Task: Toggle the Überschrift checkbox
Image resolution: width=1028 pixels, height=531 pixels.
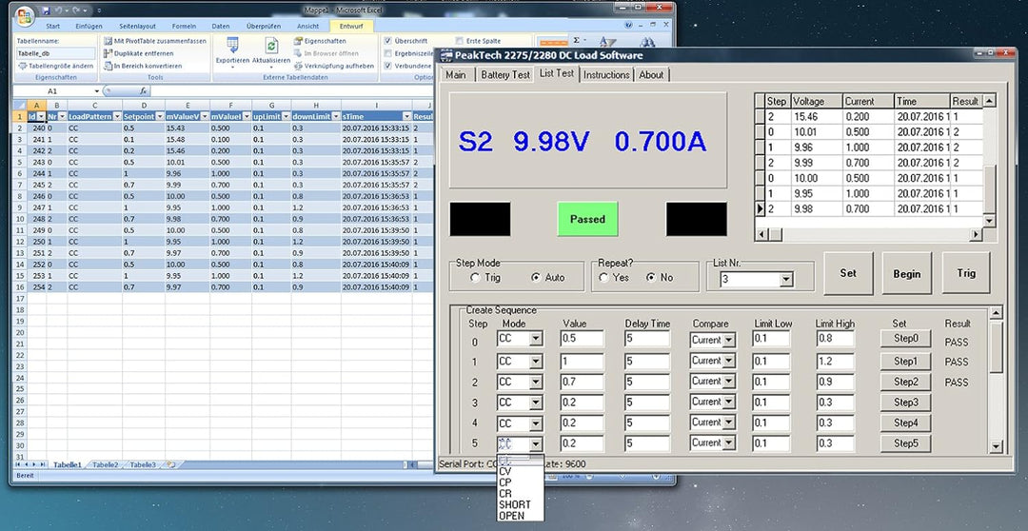Action: 388,41
